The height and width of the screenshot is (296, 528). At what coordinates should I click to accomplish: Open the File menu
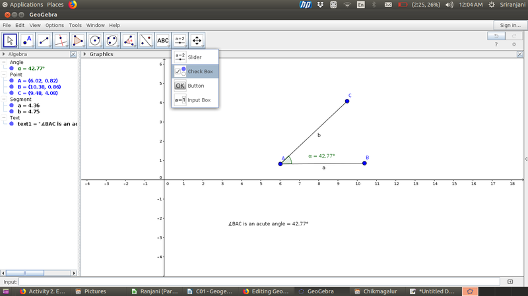tap(7, 25)
